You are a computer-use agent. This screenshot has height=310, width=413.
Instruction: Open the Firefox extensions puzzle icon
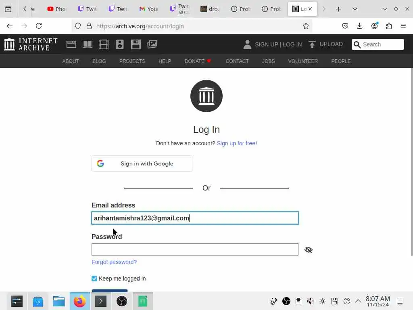[389, 26]
